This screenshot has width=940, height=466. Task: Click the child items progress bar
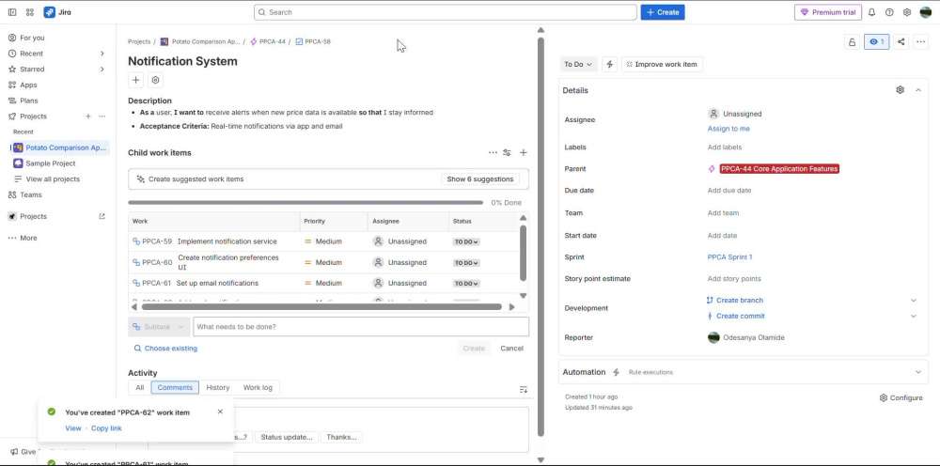[305, 202]
